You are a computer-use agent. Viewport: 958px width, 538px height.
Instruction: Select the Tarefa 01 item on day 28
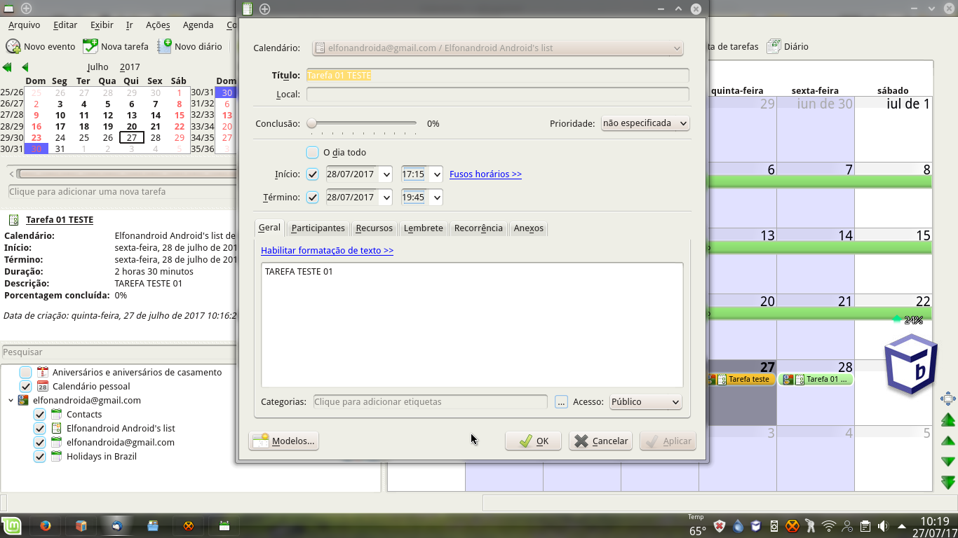coord(816,379)
